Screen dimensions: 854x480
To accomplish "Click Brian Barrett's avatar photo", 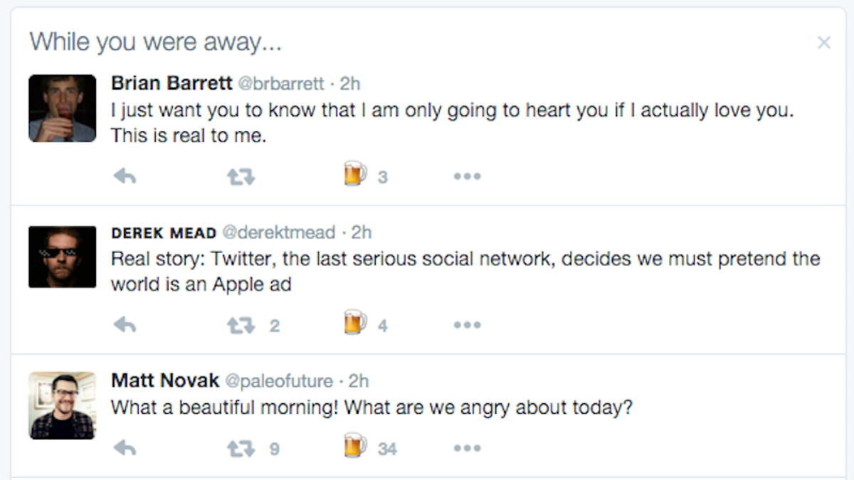I will click(x=63, y=108).
